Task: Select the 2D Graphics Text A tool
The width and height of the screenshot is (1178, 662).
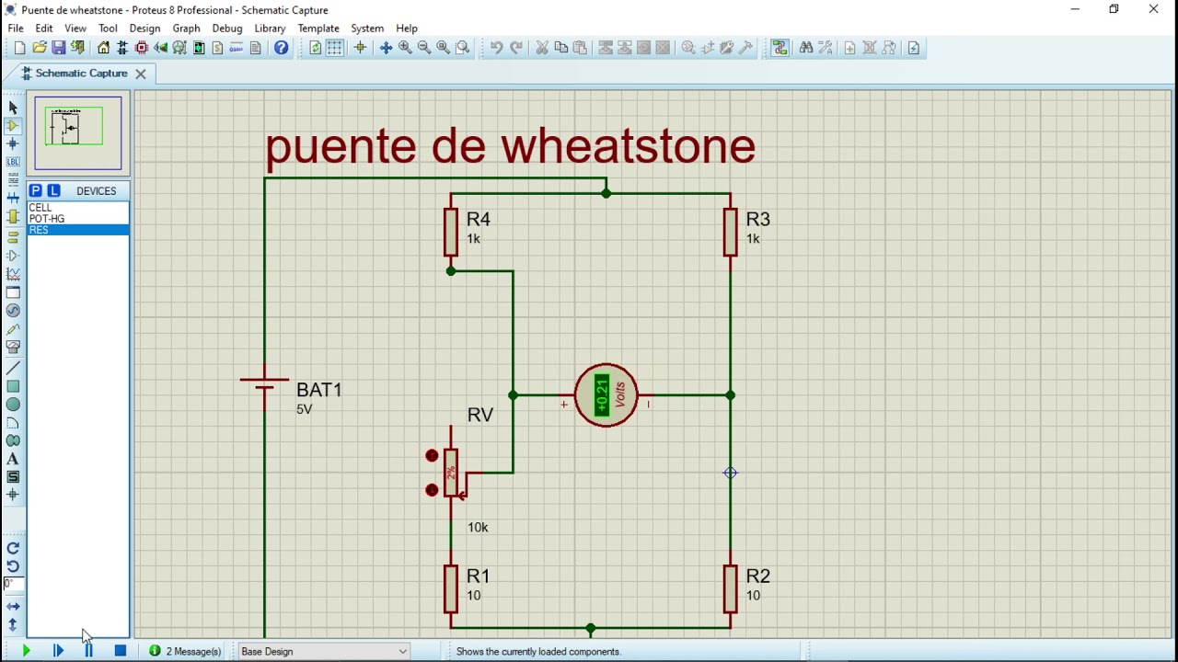Action: (13, 459)
